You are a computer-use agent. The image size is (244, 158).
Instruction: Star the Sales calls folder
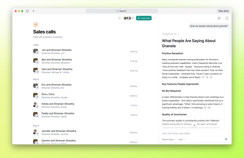[119, 18]
